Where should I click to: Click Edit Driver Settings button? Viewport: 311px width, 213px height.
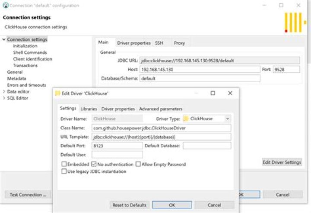[282, 162]
